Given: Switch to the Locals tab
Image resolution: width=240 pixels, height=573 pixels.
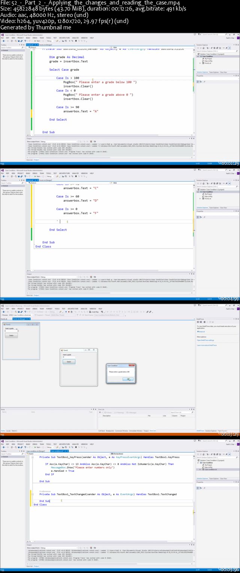Looking at the screenshot, I should [8, 430].
